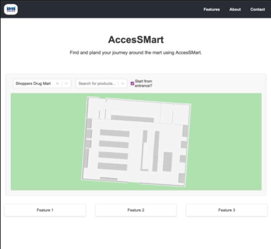Click the store floor plan map
The image size is (271, 249).
[x=136, y=142]
